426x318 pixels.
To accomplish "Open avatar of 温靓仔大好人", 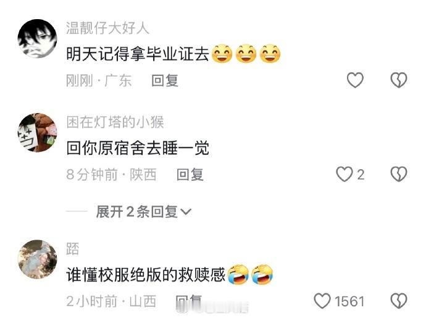I will coord(38,39).
